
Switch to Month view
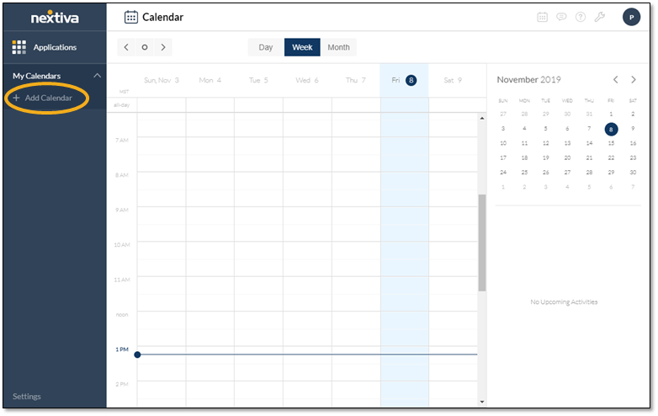[x=338, y=47]
